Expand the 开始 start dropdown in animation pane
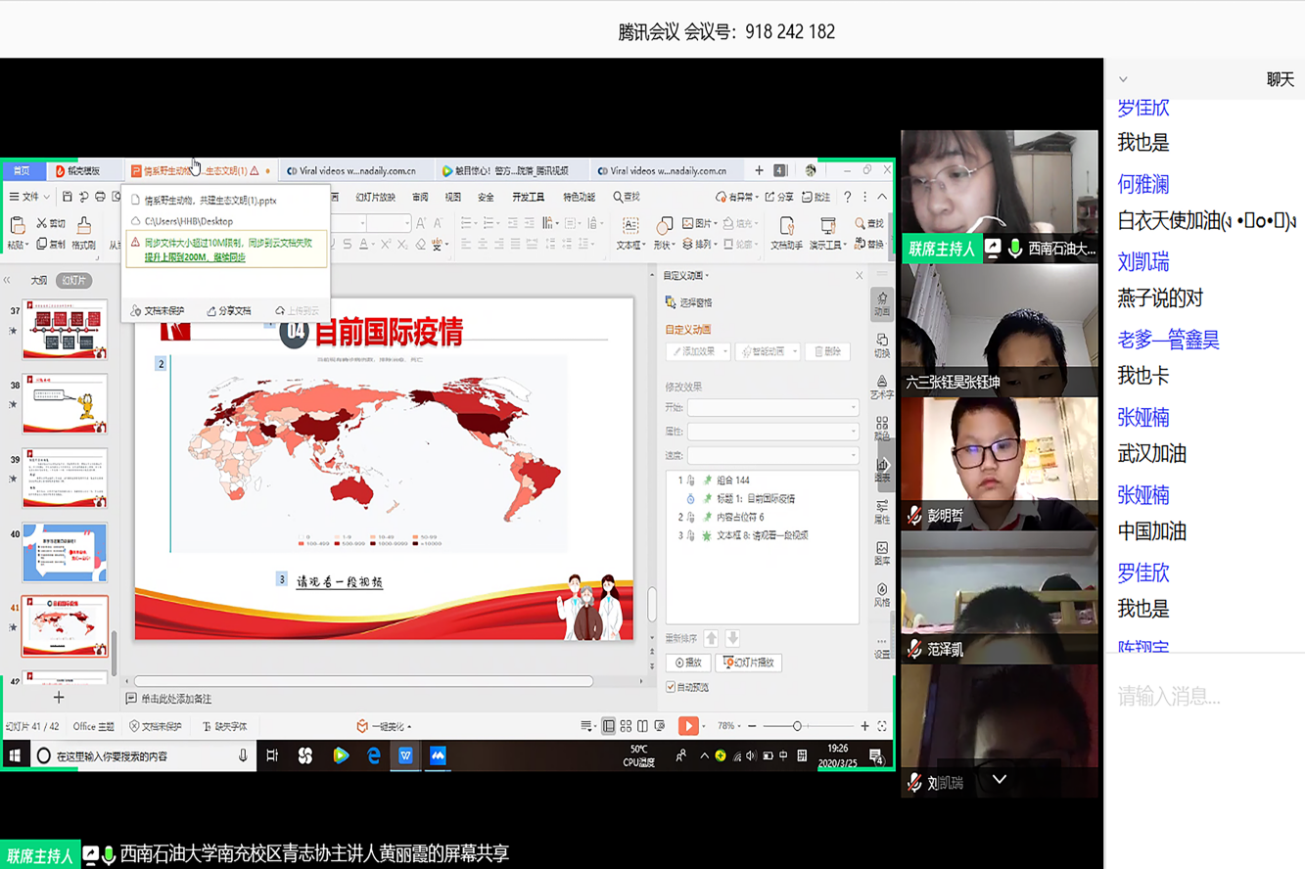 point(772,407)
